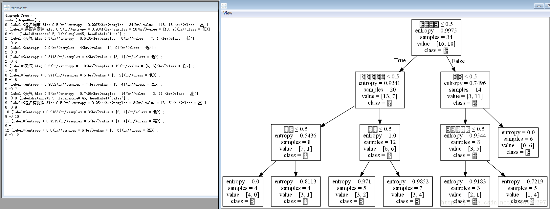
Task: Click node 12 definition line in tree.dot
Action: [x=82, y=130]
